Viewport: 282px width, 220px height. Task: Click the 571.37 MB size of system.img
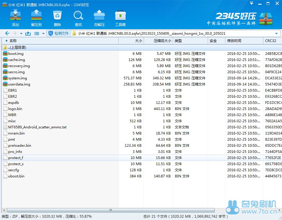[133, 78]
